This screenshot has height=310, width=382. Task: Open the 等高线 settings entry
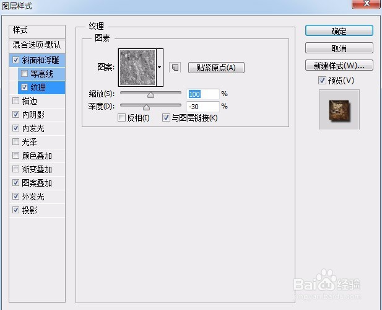click(41, 74)
